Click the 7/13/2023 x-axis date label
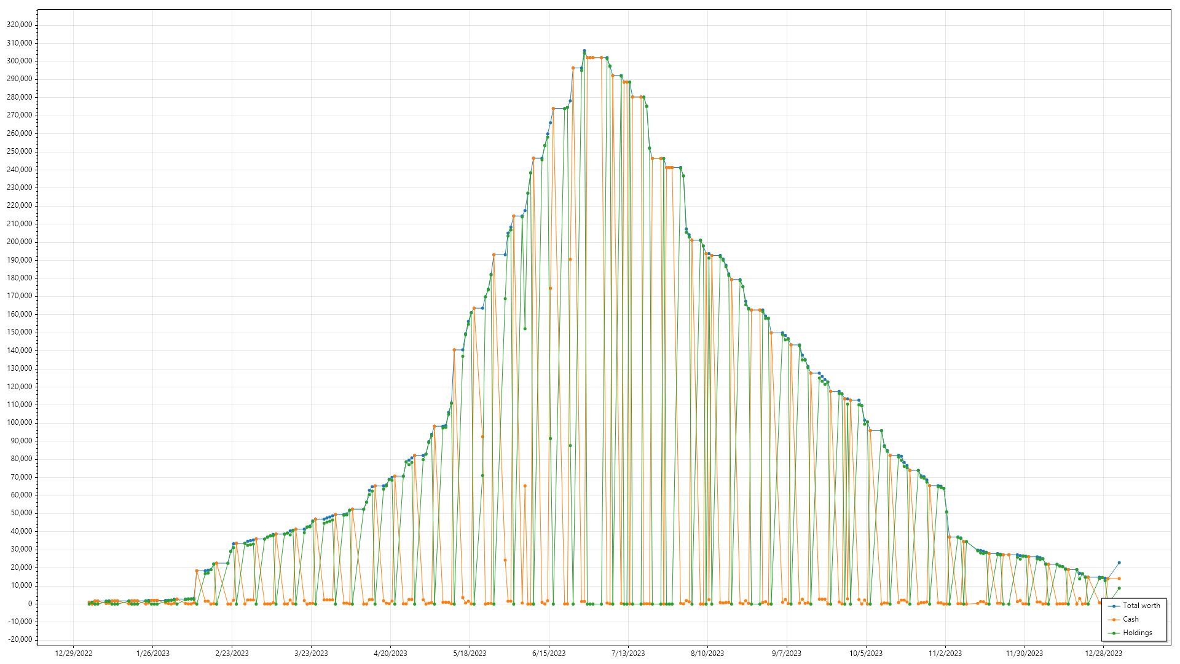The width and height of the screenshot is (1180, 664). pos(628,654)
